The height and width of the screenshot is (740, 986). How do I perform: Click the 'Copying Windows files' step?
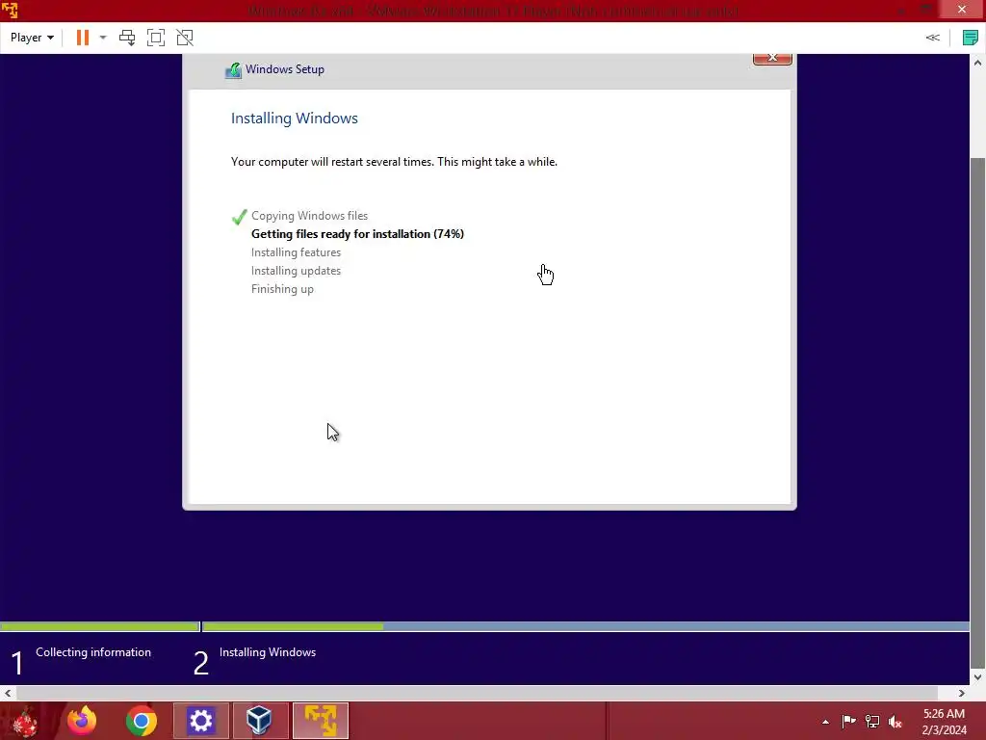[309, 216]
